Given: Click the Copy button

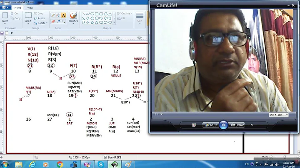Looking at the screenshot, I should 15,18.
